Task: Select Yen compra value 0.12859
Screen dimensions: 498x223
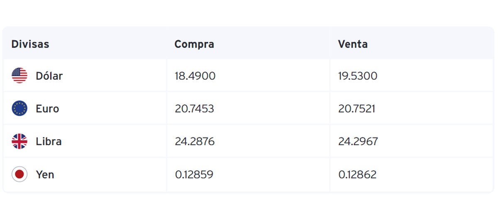Action: click(194, 175)
